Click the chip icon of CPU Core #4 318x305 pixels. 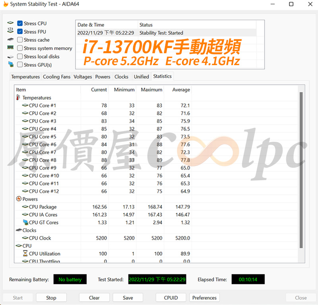coord(25,129)
